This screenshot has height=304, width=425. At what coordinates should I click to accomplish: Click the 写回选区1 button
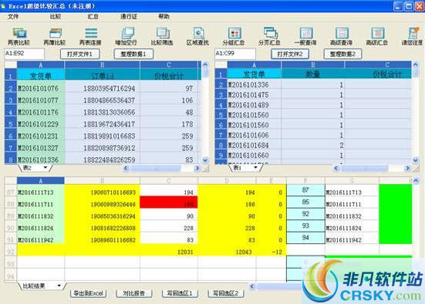coord(180,293)
